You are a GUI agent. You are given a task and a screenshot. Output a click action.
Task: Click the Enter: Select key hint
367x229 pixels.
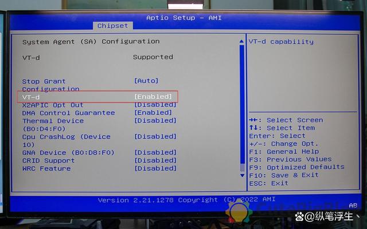[x=278, y=136]
